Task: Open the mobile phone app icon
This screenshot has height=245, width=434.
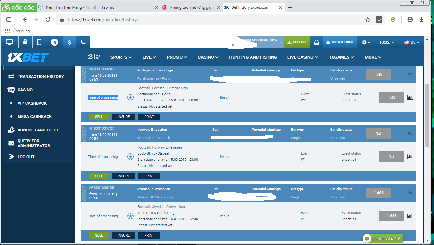Action: 39,42
